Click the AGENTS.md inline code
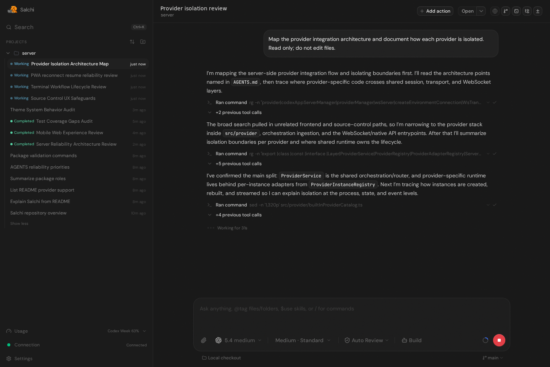The image size is (550, 367). point(245,82)
